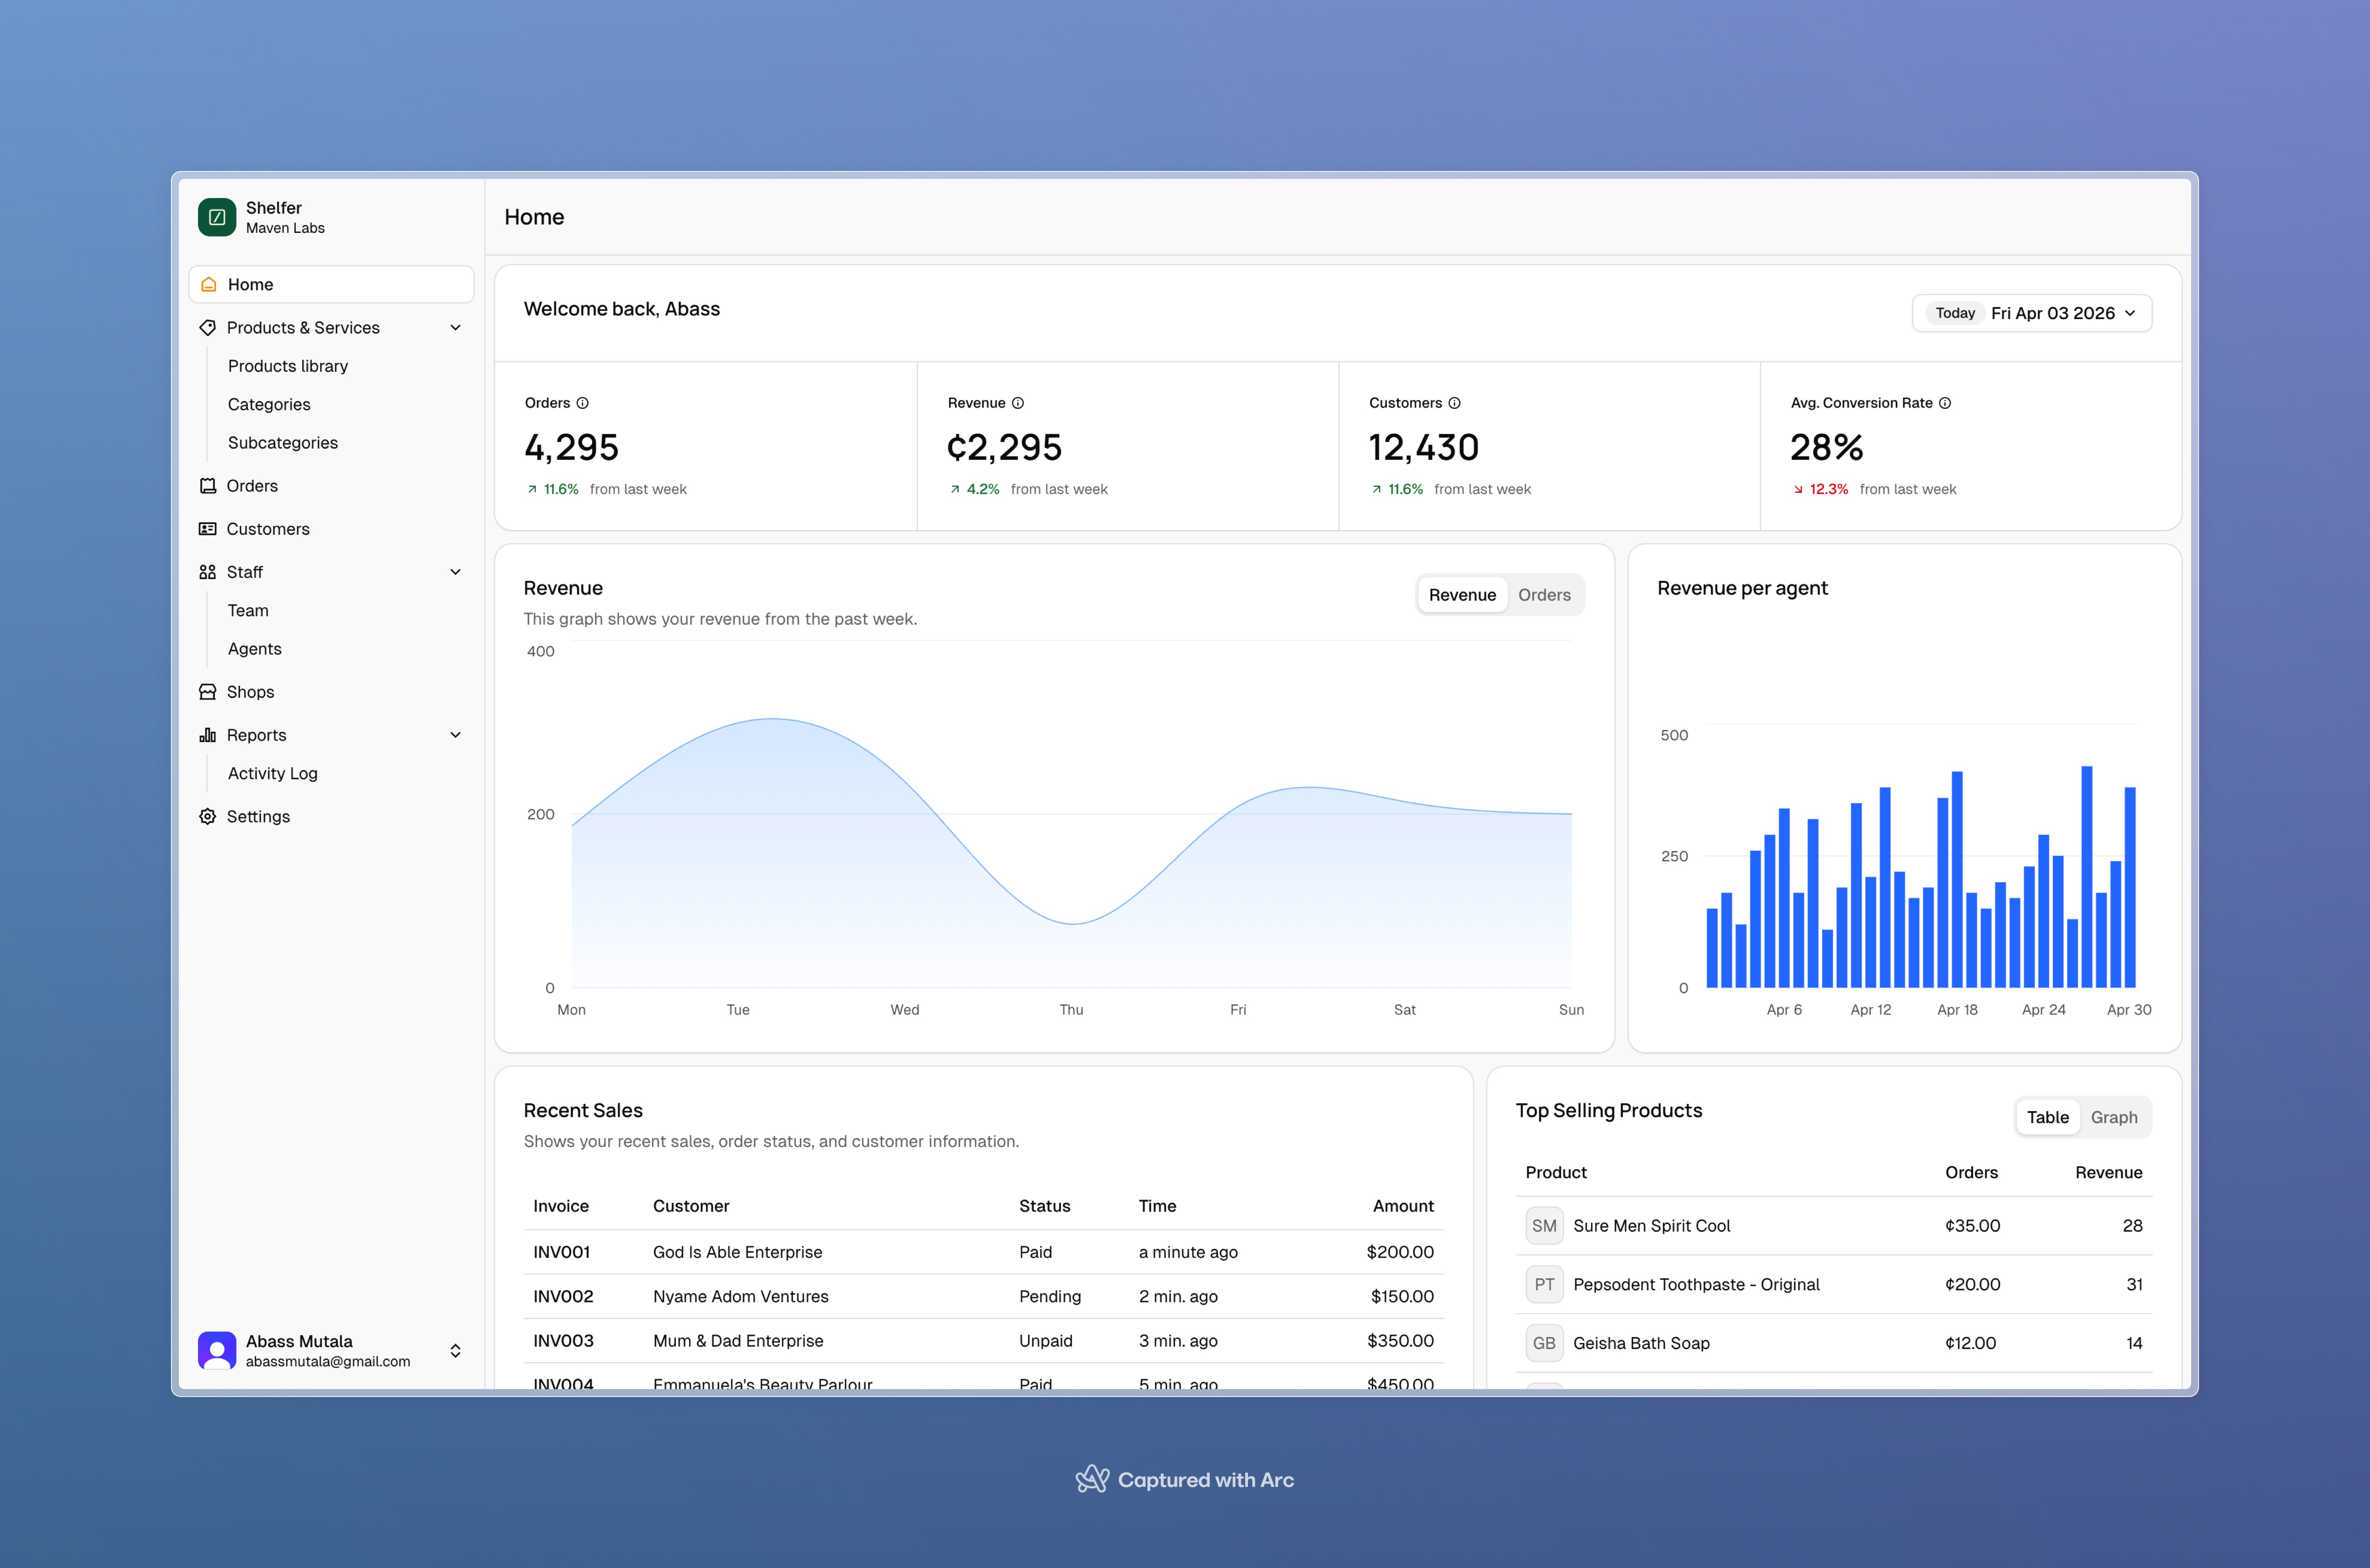Collapse the Products & Services section
This screenshot has width=2370, height=1568.
click(456, 327)
